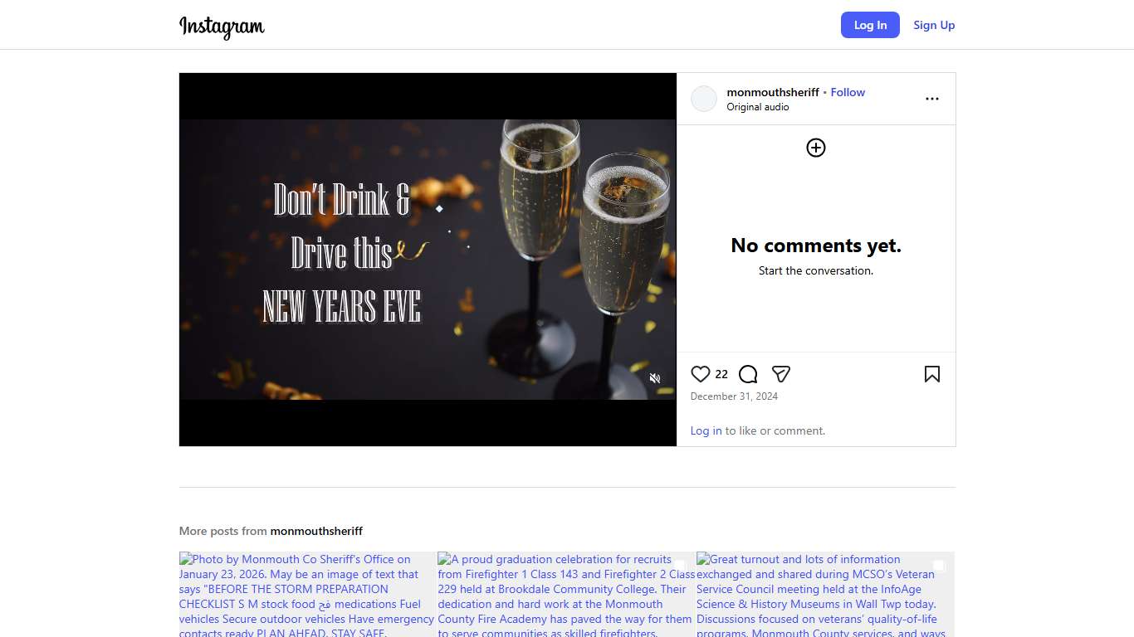This screenshot has width=1134, height=637.
Task: Click 'Log in' to like or comment
Action: click(x=706, y=430)
